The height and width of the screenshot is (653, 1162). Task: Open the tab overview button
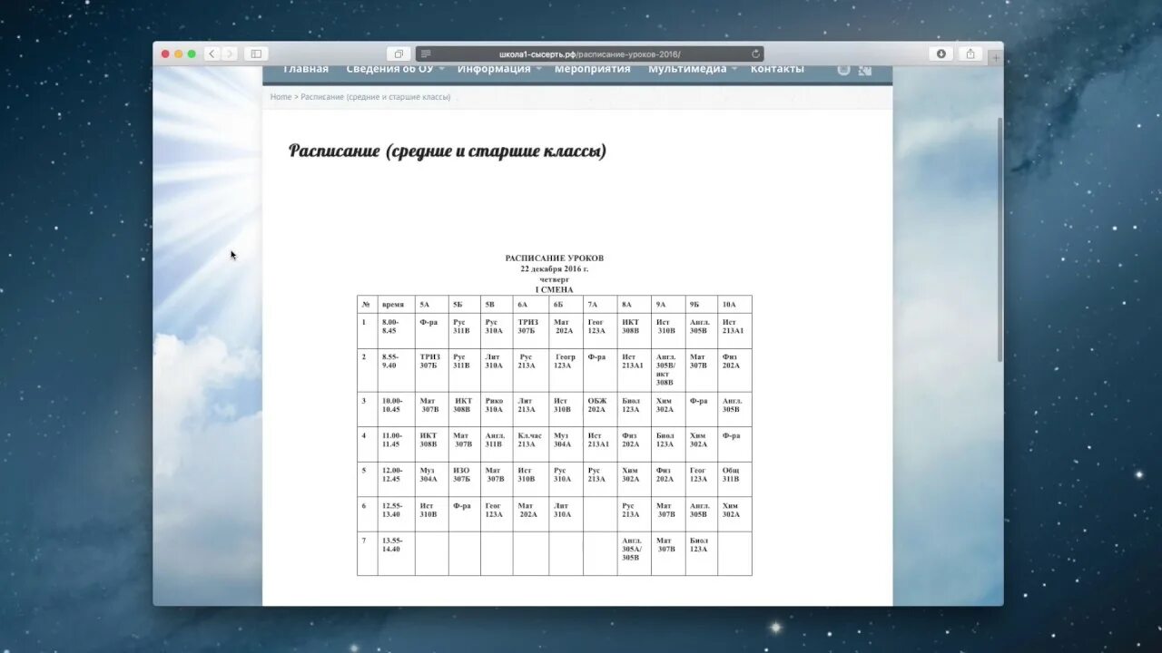click(399, 54)
